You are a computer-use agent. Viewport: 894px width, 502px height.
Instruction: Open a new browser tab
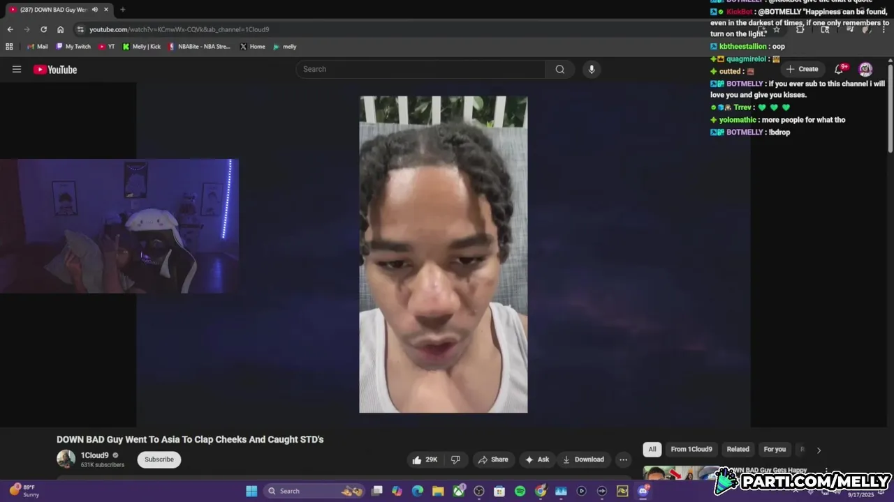tap(122, 10)
